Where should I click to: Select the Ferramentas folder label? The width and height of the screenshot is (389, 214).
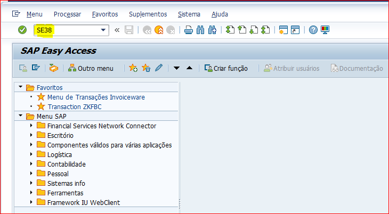click(65, 193)
